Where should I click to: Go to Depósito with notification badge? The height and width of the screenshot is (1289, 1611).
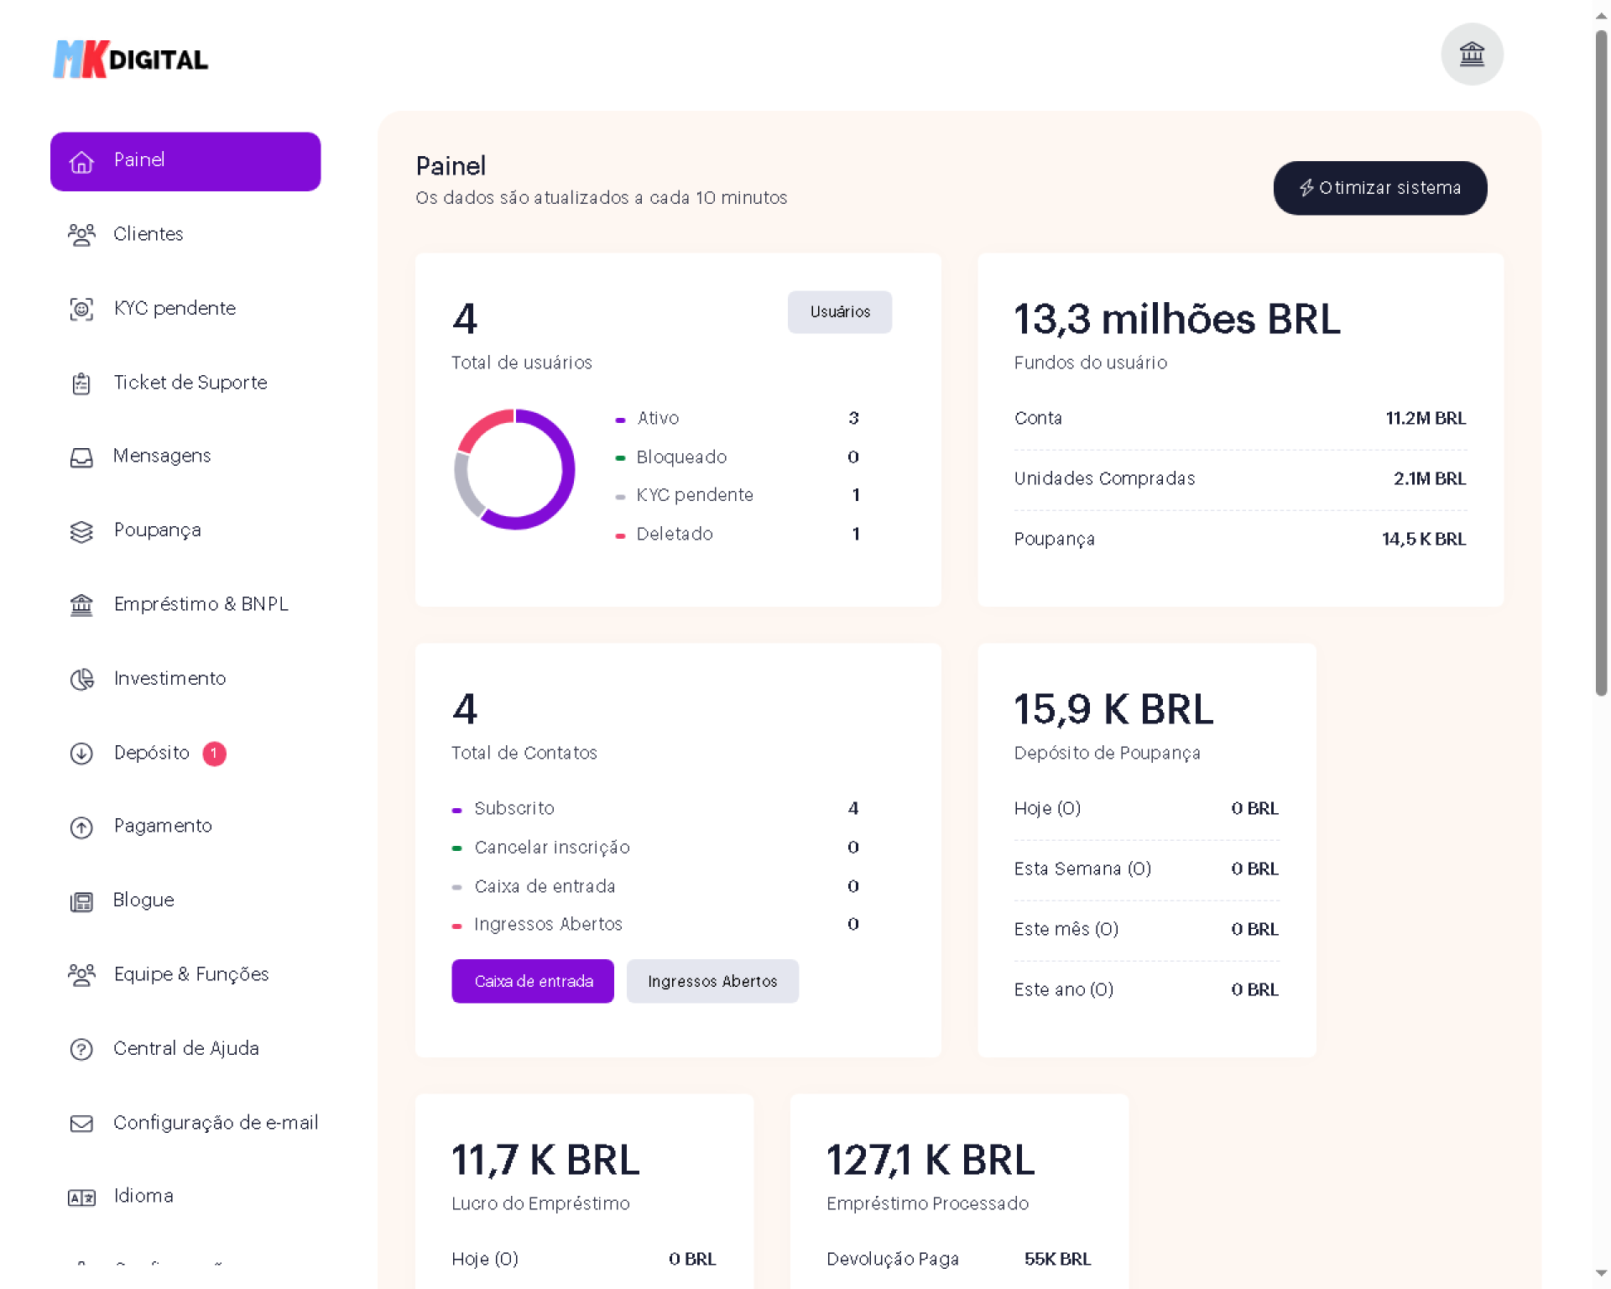[x=152, y=753]
